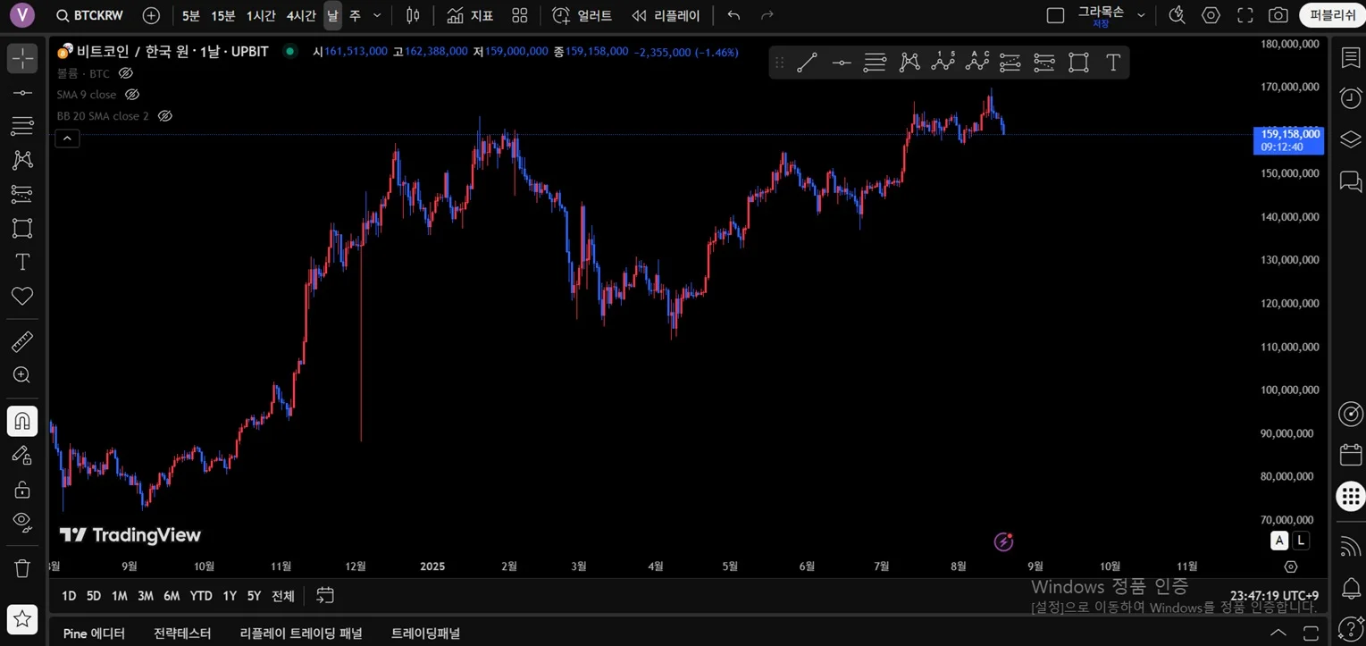
Task: Select the crosshair cursor tool
Action: tap(22, 59)
